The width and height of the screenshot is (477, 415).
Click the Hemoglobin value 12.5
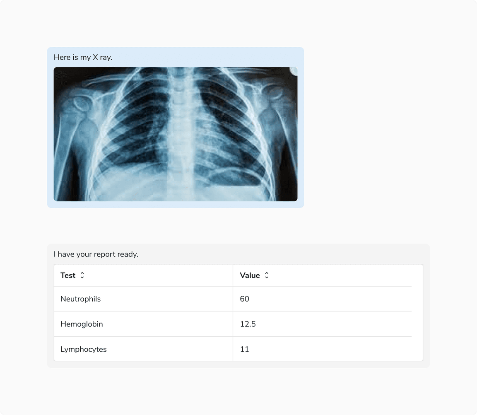(x=248, y=324)
